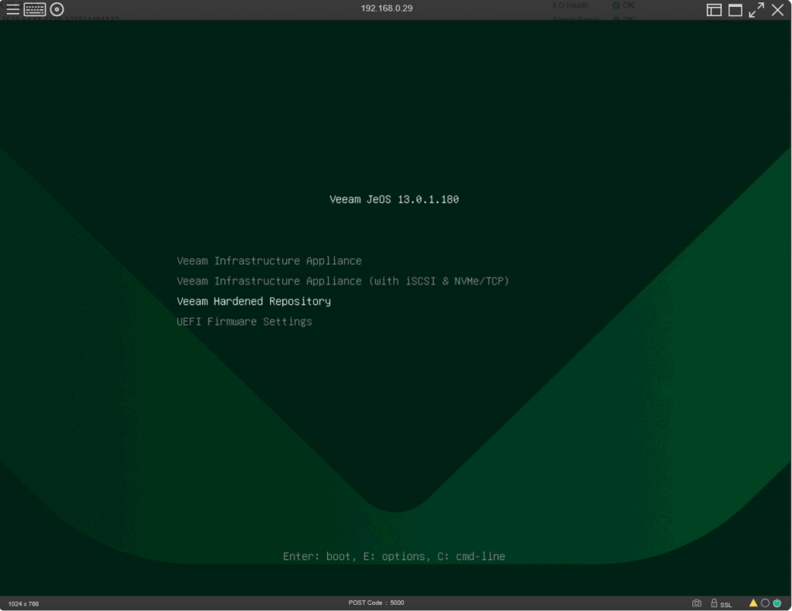Viewport: 792px width, 611px height.
Task: Click the green power status icon
Action: tap(777, 603)
